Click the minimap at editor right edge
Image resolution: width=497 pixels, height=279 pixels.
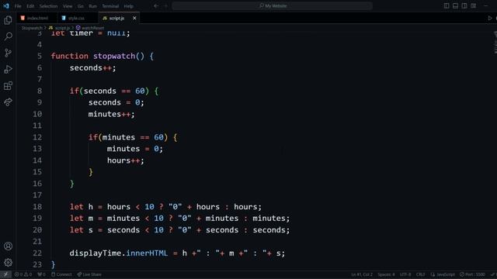(x=495, y=42)
